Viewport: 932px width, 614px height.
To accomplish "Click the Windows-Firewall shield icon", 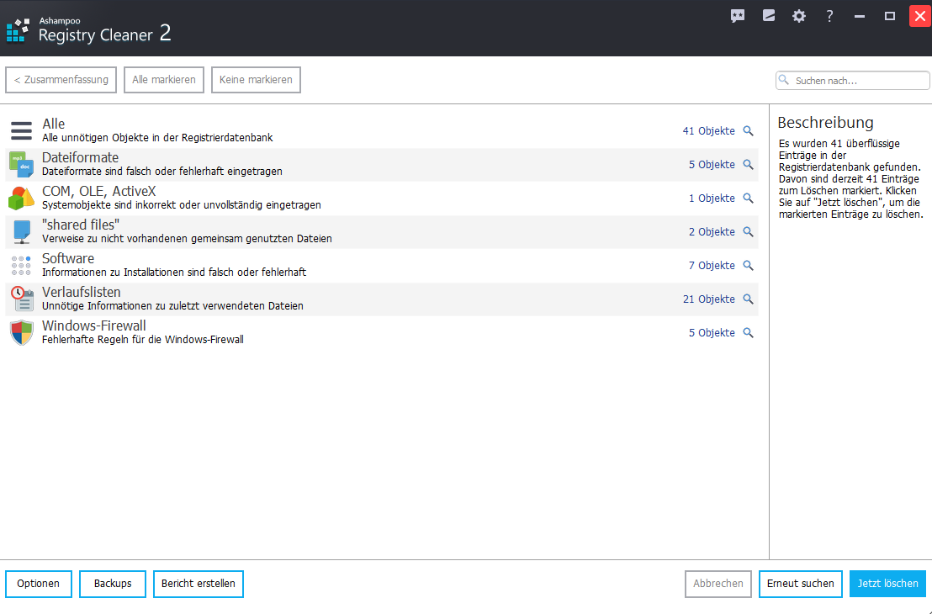I will pyautogui.click(x=21, y=333).
